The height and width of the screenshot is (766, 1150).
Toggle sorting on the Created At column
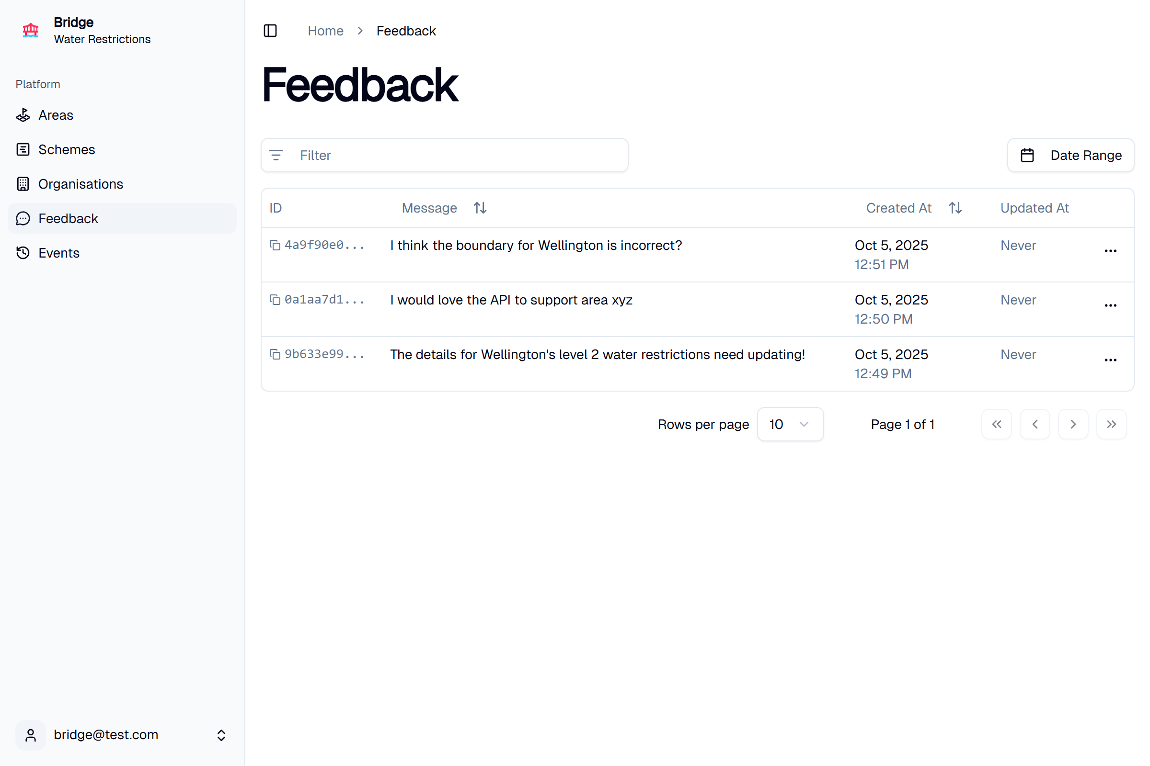point(955,208)
